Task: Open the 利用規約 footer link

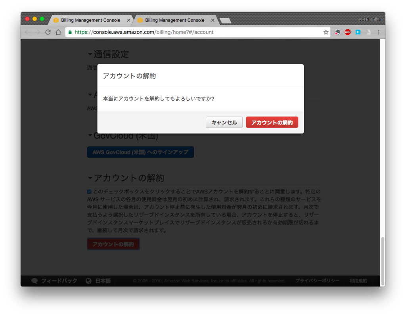Action: [x=358, y=281]
